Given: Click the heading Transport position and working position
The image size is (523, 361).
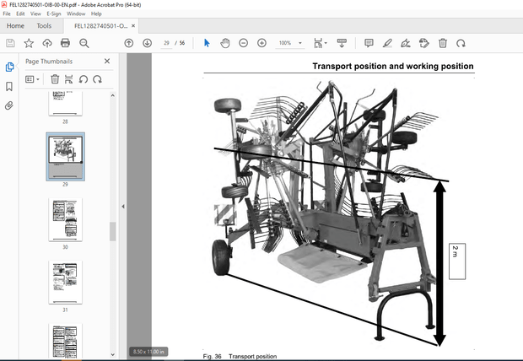Looking at the screenshot, I should point(393,66).
